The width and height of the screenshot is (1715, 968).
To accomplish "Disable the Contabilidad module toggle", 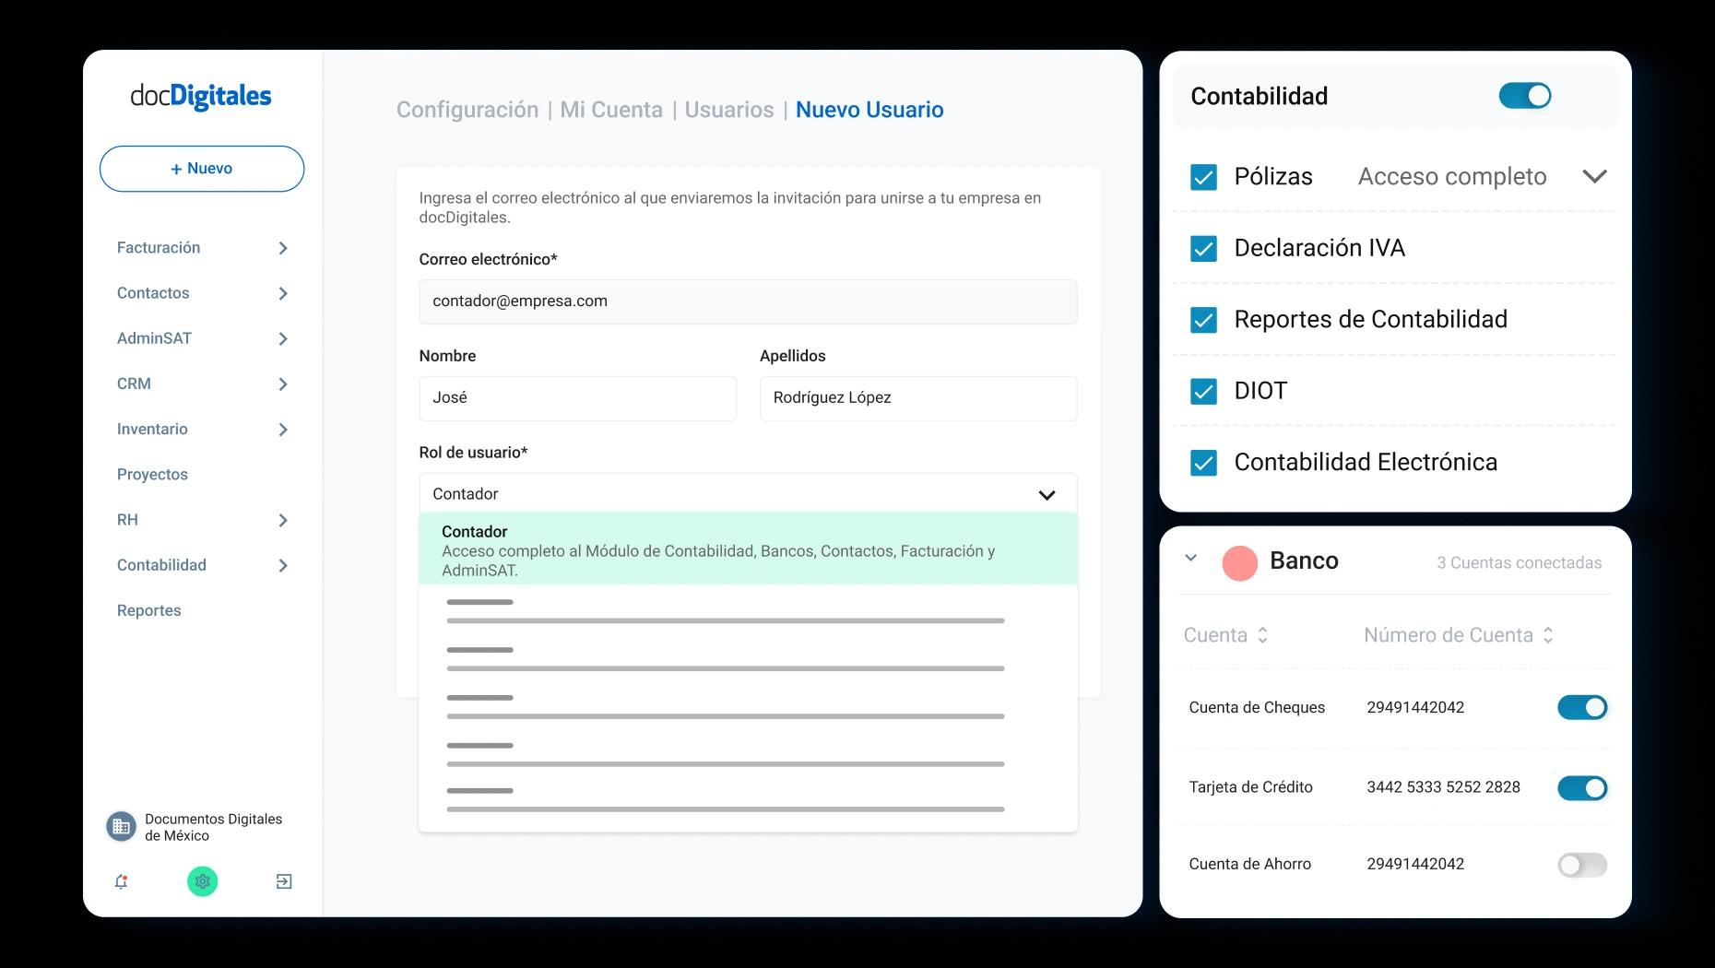I will [1524, 96].
